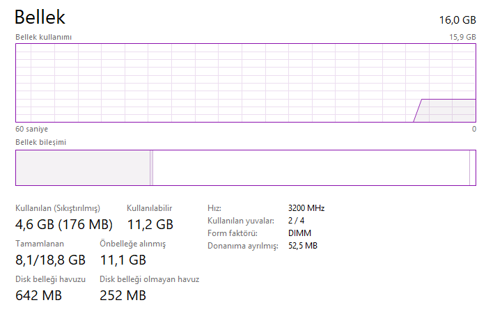Click the 11,1 GB cached value
486x321 pixels.
[123, 260]
